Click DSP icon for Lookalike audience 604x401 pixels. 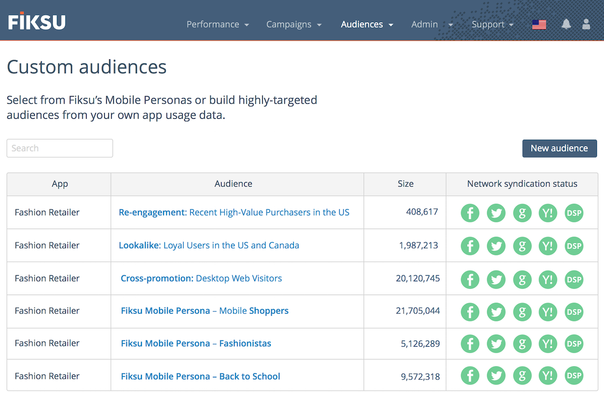(x=574, y=246)
